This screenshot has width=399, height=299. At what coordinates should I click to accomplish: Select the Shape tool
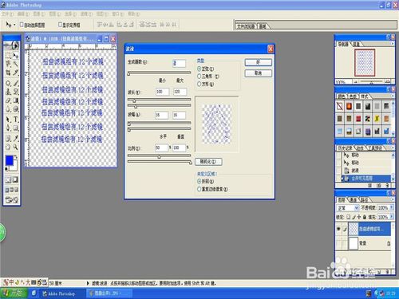click(x=16, y=128)
